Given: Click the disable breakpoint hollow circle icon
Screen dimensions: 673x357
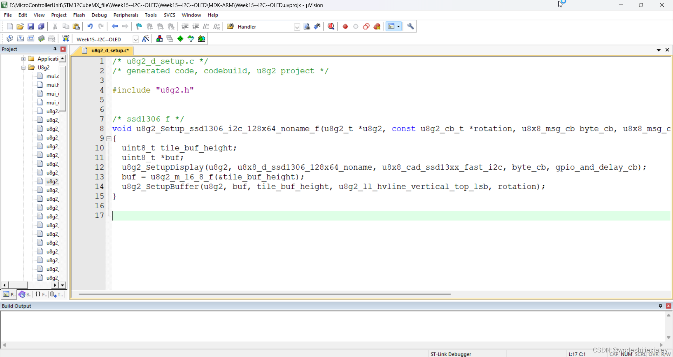Looking at the screenshot, I should (356, 27).
